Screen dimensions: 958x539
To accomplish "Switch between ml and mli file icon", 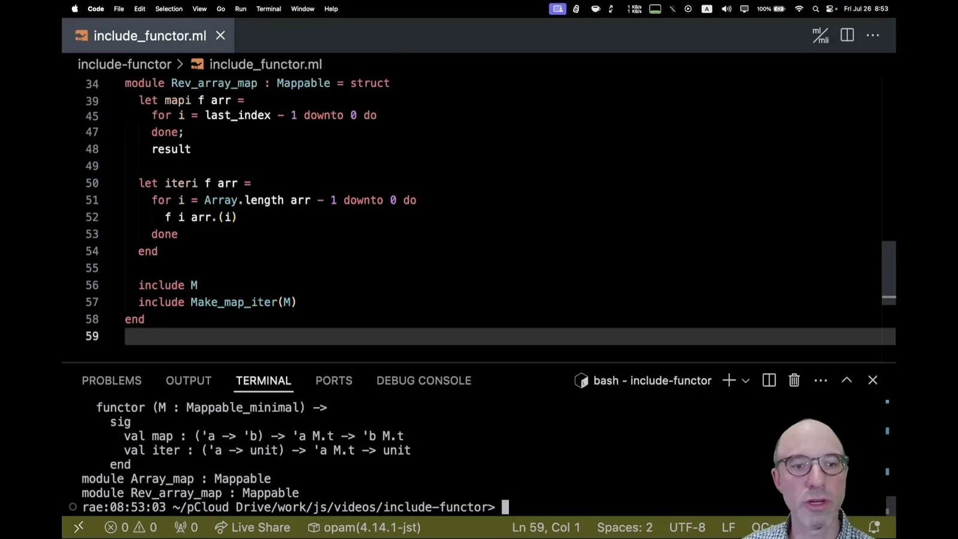I will click(x=820, y=35).
